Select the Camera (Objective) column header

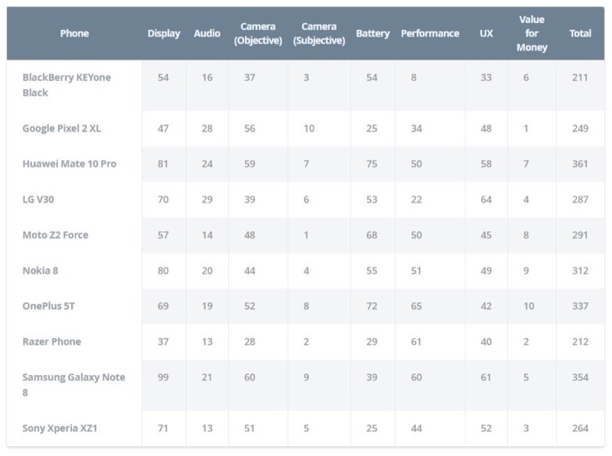[x=258, y=34]
